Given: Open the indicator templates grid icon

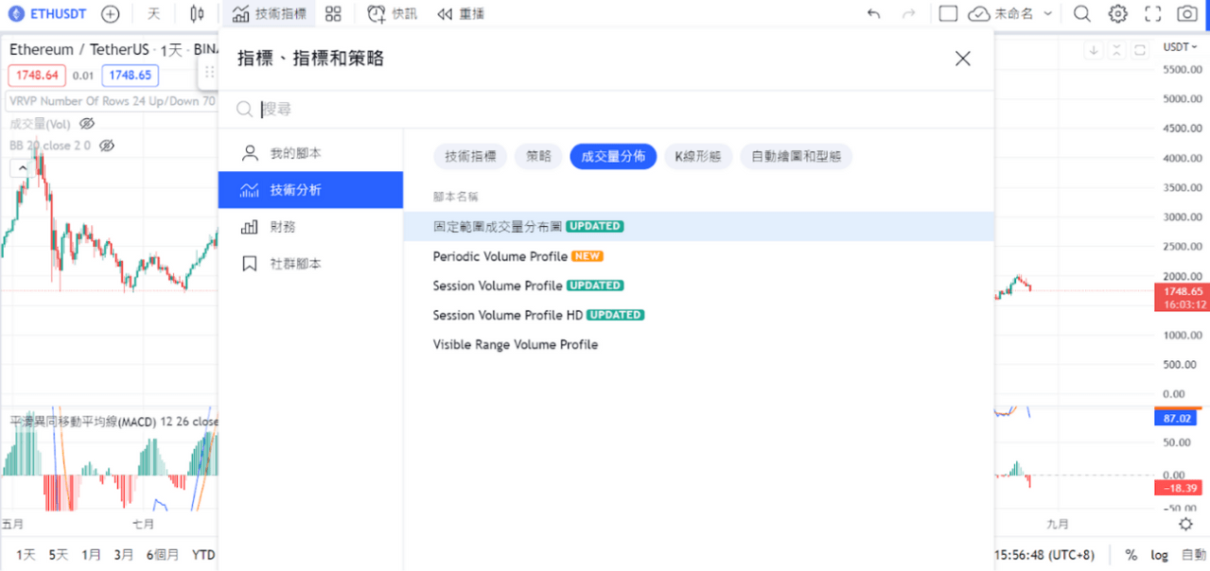Looking at the screenshot, I should [333, 14].
